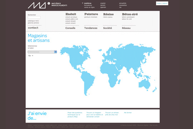Open the Béton ciré category heading

point(130,14)
